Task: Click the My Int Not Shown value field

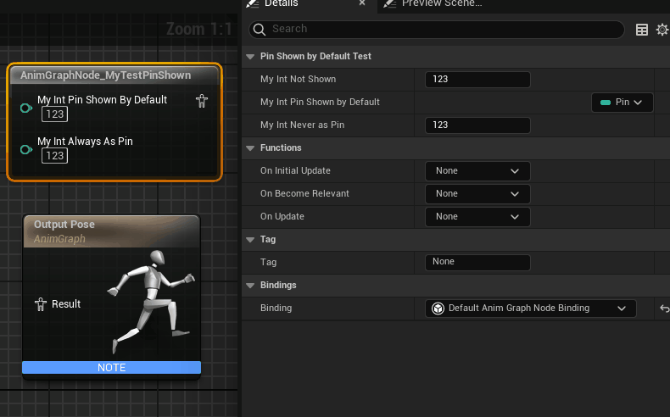Action: (x=477, y=80)
